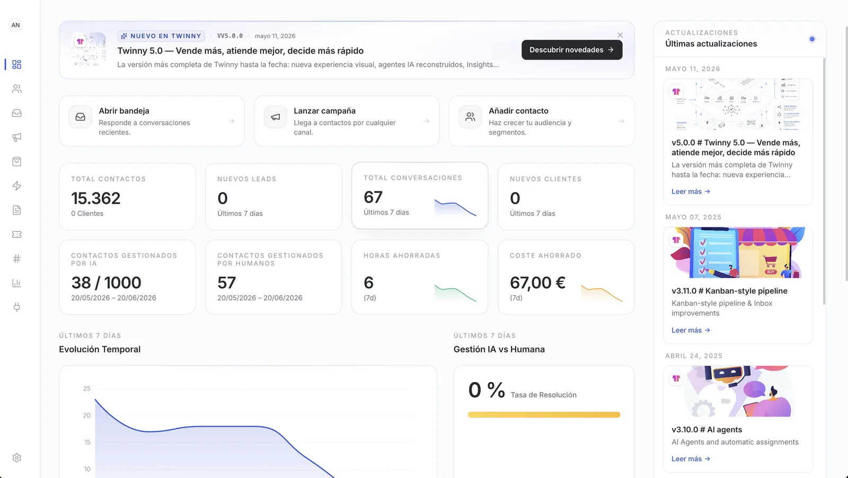Click the updates panel scrollbar
Image resolution: width=848 pixels, height=478 pixels.
[x=824, y=180]
